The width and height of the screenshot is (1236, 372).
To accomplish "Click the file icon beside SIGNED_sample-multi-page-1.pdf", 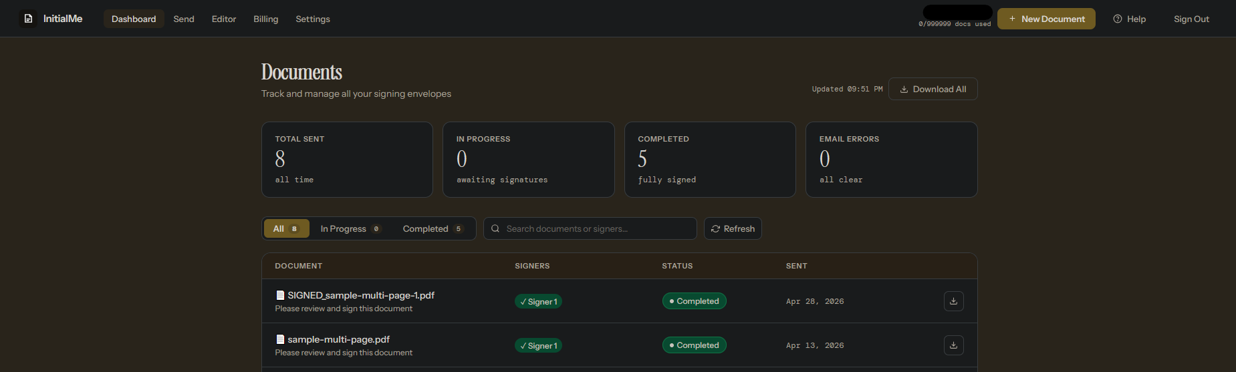I will (280, 295).
